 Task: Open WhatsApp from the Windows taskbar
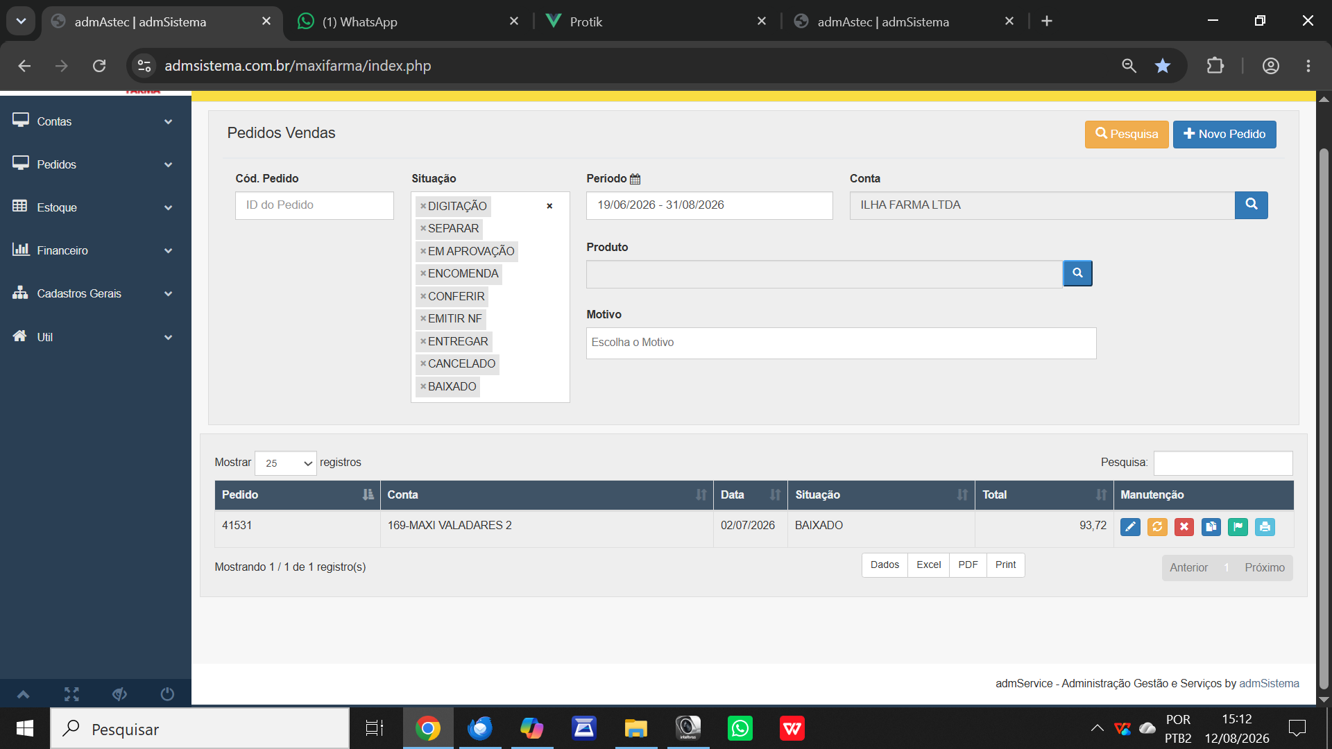click(x=740, y=728)
